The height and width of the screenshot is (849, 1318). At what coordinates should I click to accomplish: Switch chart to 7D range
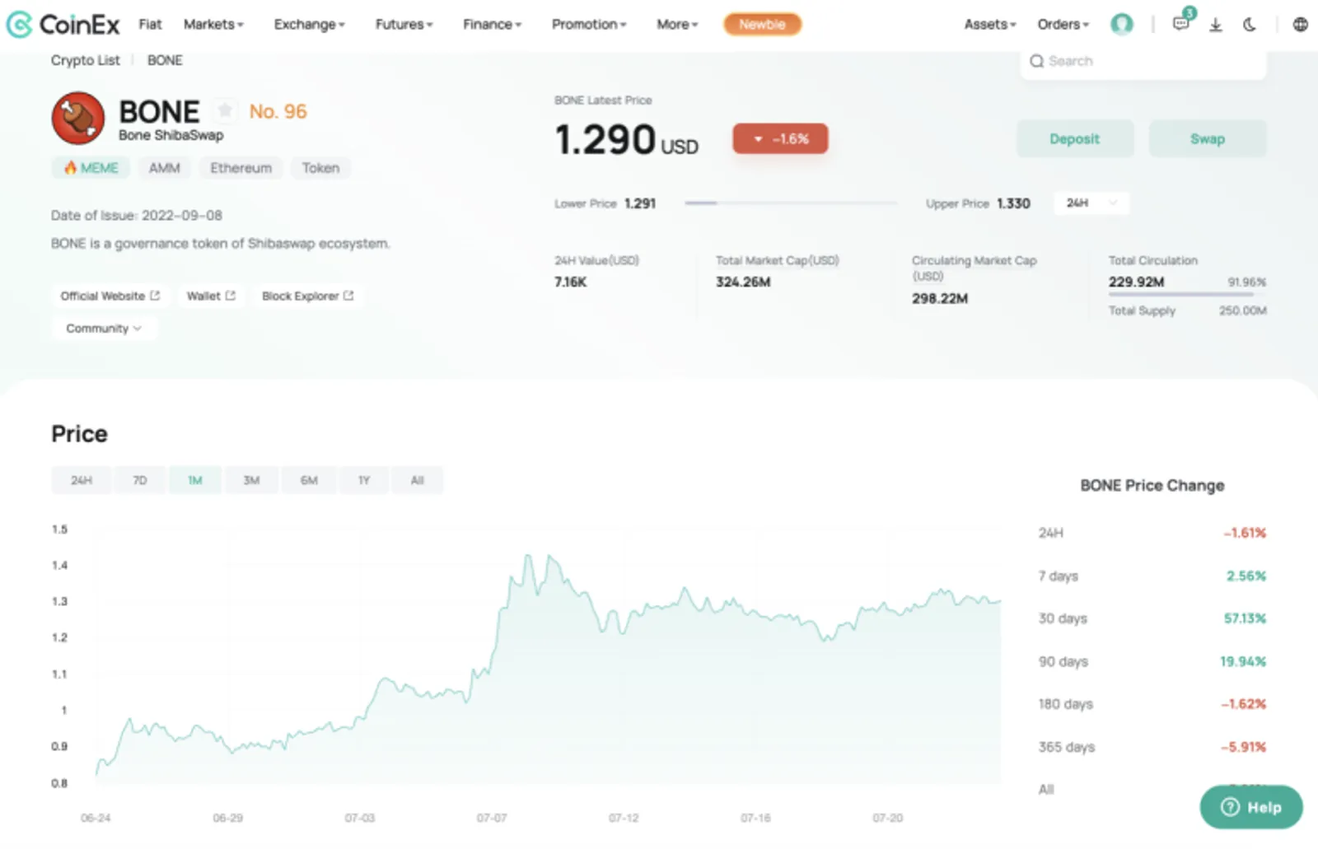coord(140,480)
